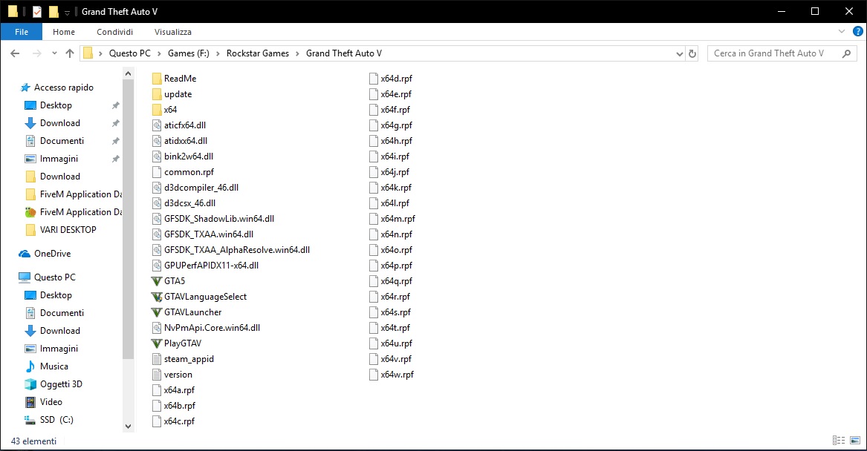The image size is (867, 451).
Task: Click the Accesso rapido star icon
Action: click(x=25, y=88)
